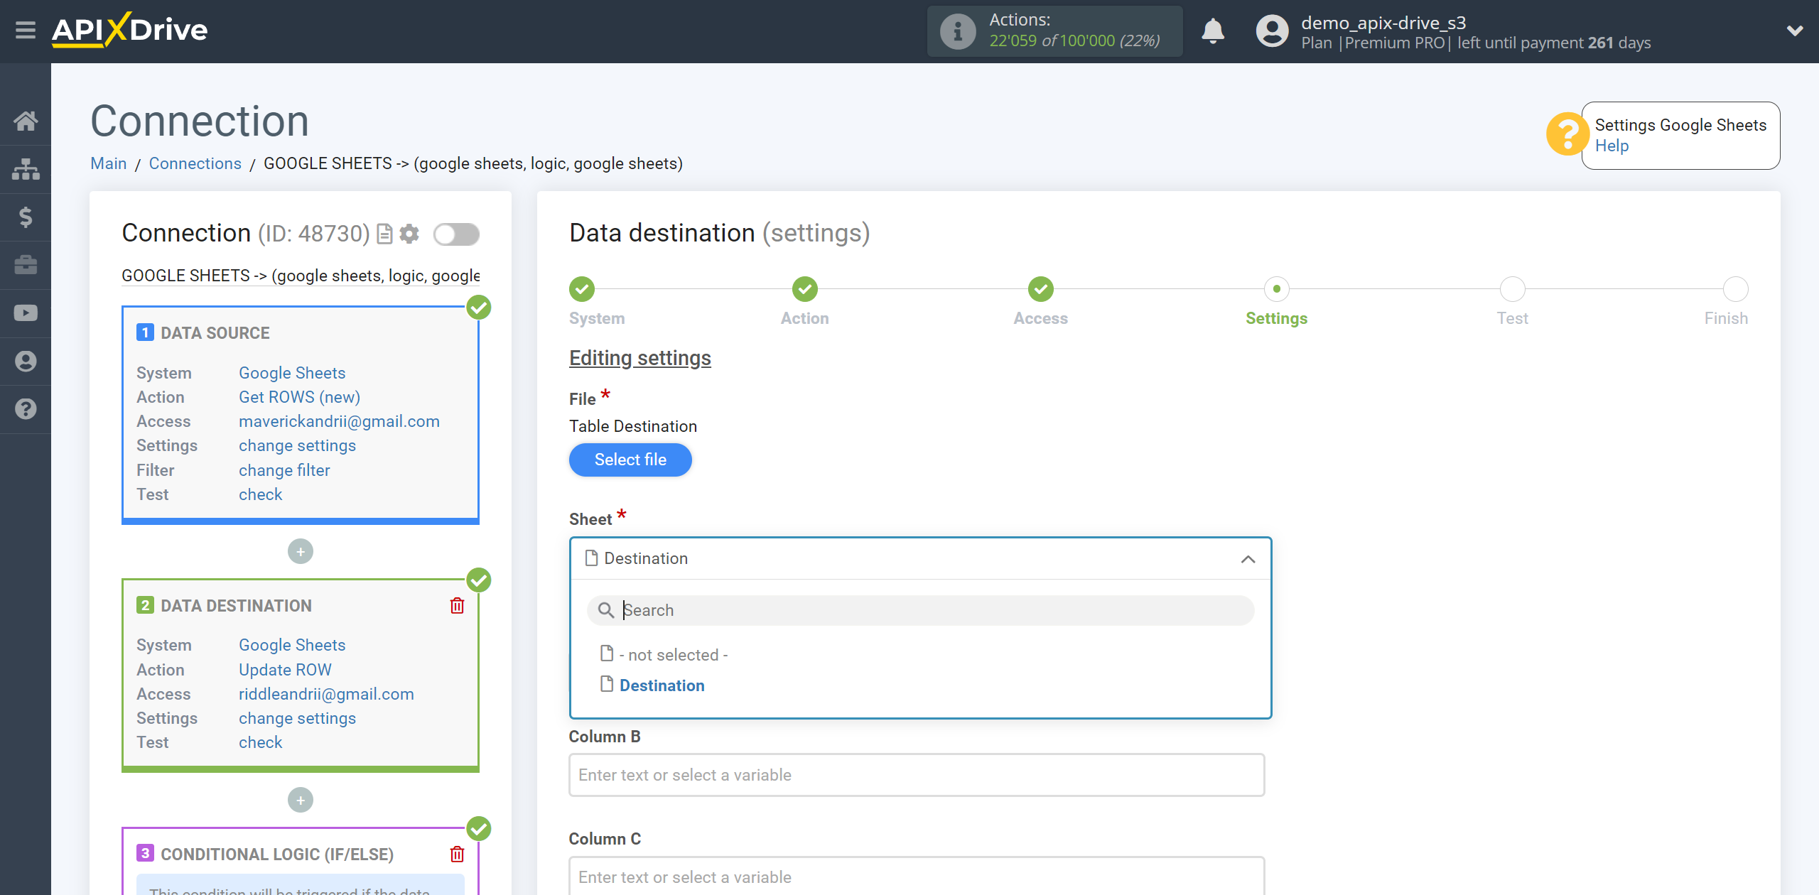
Task: Click Data Source check test link
Action: [x=260, y=494]
